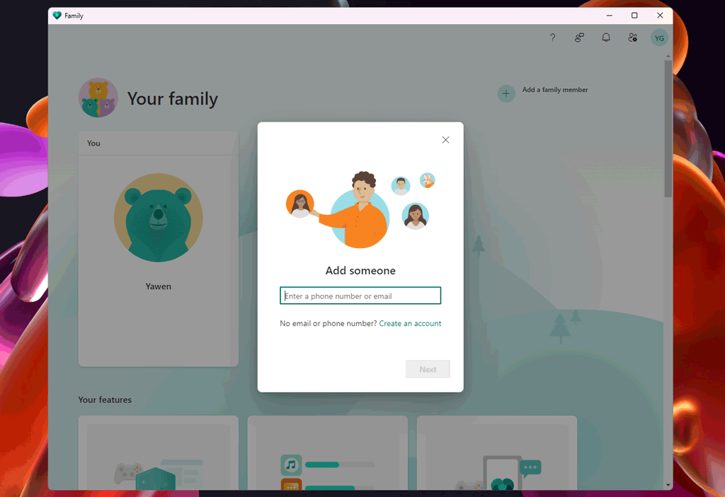725x497 pixels.
Task: Open the feedback icon in the top bar
Action: 579,37
